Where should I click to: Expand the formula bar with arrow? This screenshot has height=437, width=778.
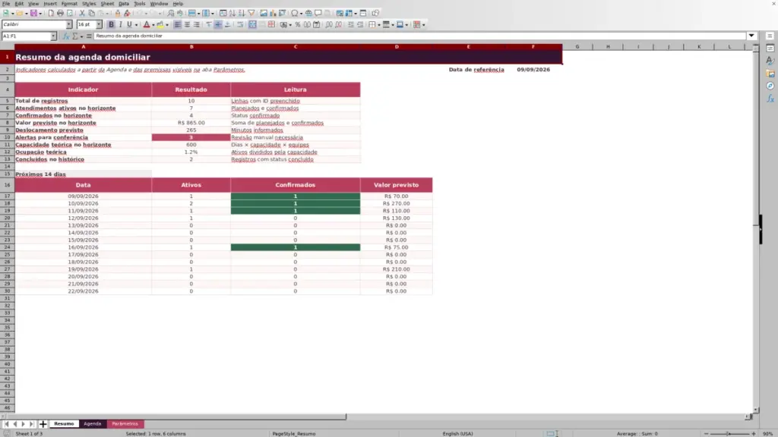point(751,36)
